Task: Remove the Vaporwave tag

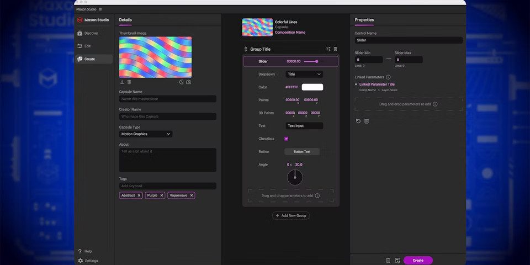Action: [x=192, y=195]
